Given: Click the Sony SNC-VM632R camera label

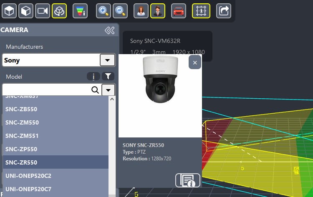Looking at the screenshot, I should coord(155,41).
